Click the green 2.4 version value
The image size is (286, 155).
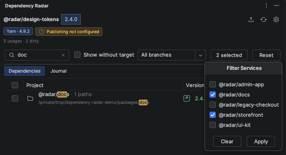click(199, 98)
